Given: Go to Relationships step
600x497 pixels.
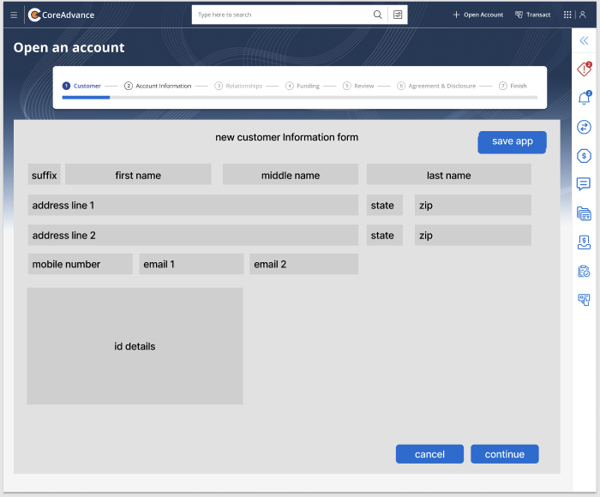Looking at the screenshot, I should [238, 86].
